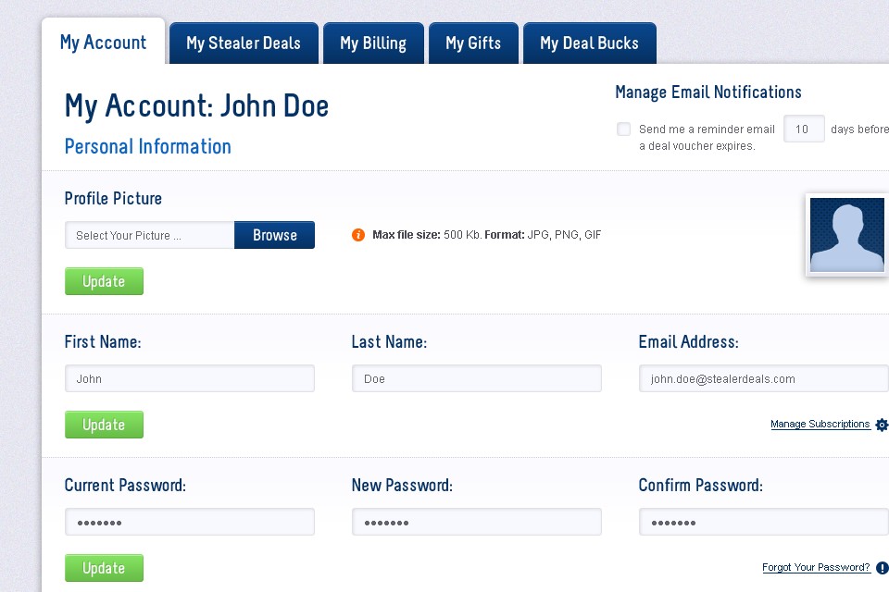The height and width of the screenshot is (592, 889).
Task: Click Update below the name fields
Action: pos(104,425)
